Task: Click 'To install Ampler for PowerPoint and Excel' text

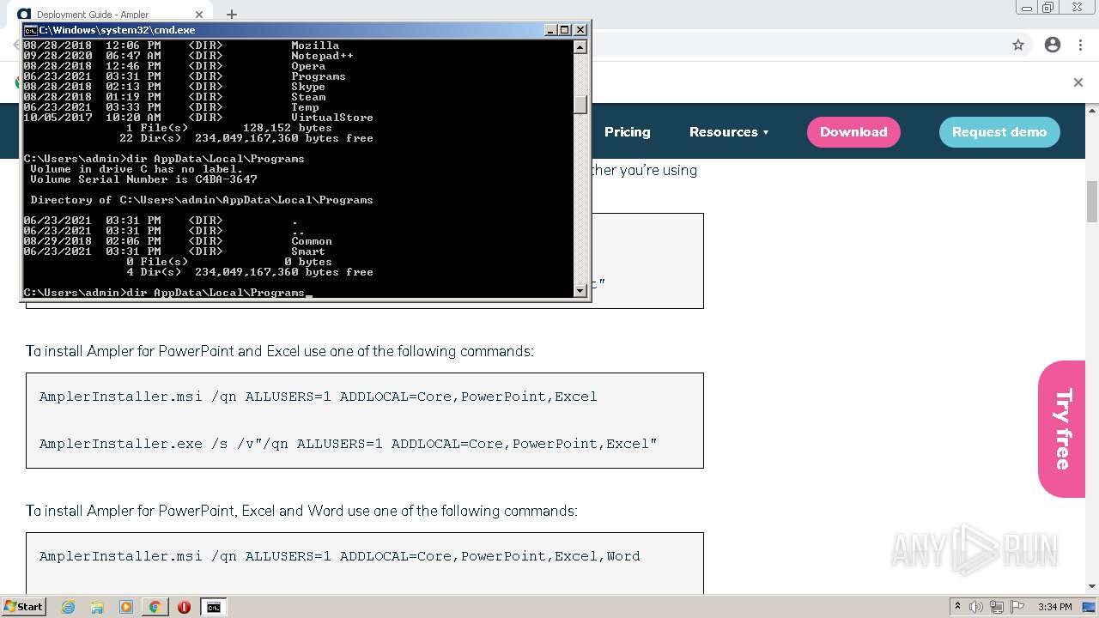Action: (280, 351)
